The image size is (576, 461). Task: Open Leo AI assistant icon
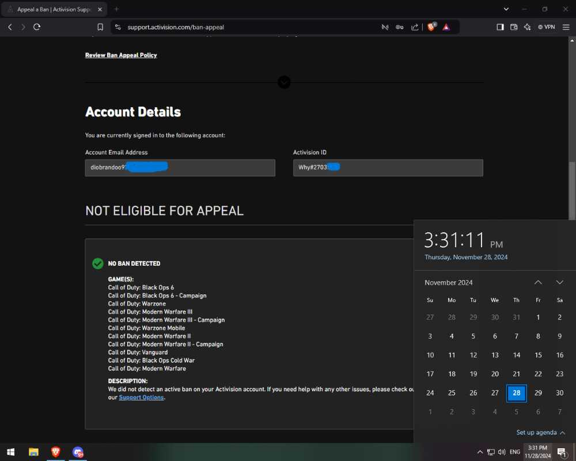527,27
